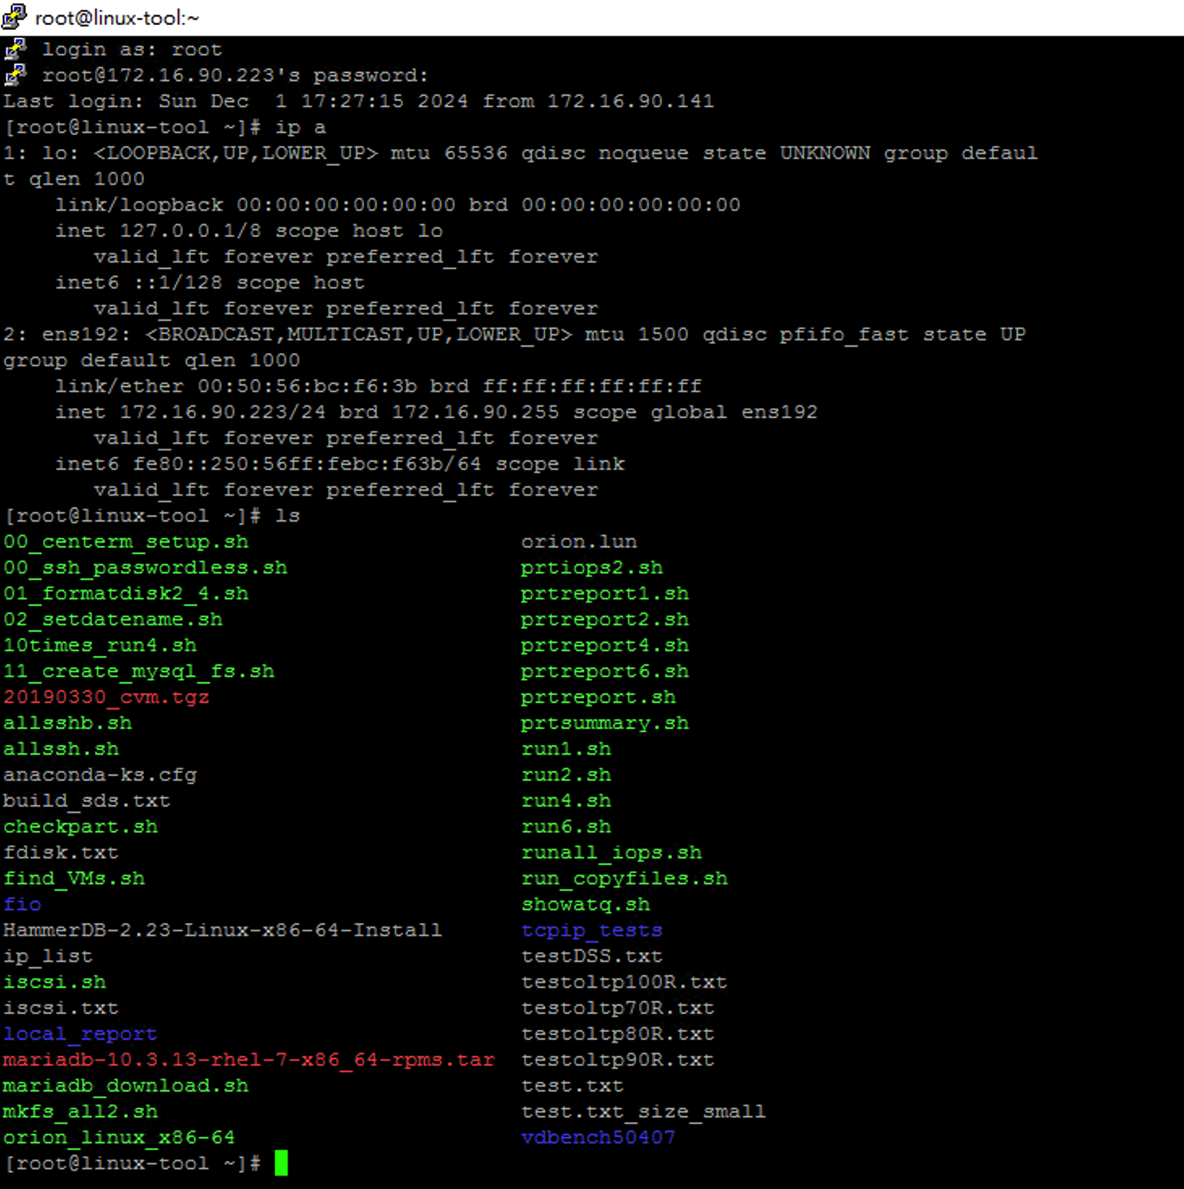The width and height of the screenshot is (1184, 1189).
Task: Click the file name test.txt_size_small
Action: tap(644, 1112)
